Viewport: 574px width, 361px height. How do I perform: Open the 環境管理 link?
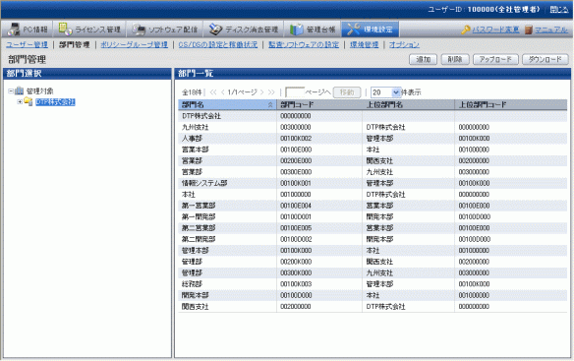coord(364,44)
